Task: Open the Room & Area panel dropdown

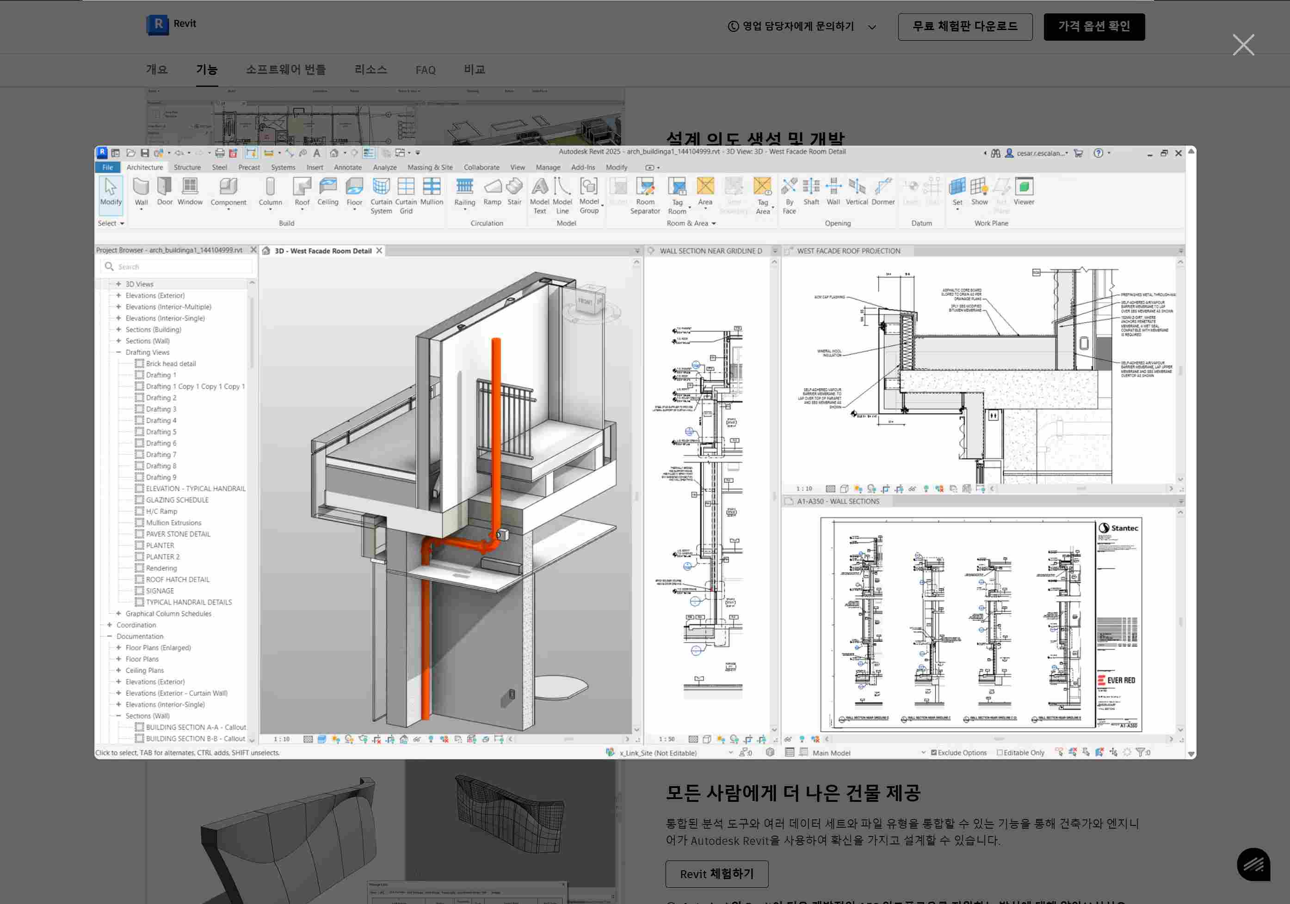Action: [691, 224]
